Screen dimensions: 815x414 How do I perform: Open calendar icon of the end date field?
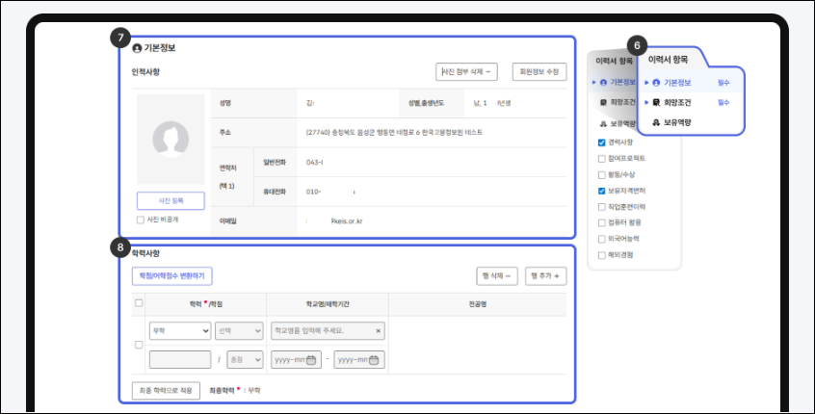point(374,360)
